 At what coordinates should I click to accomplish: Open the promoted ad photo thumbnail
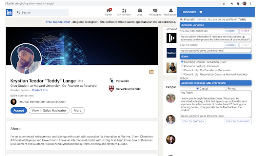tap(171, 68)
